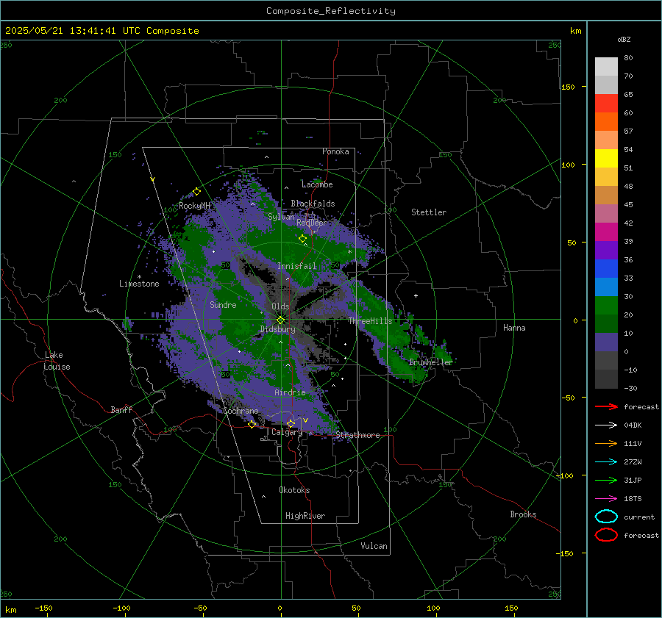The image size is (662, 618).
Task: Click the Strathmore map label
Action: (x=357, y=435)
